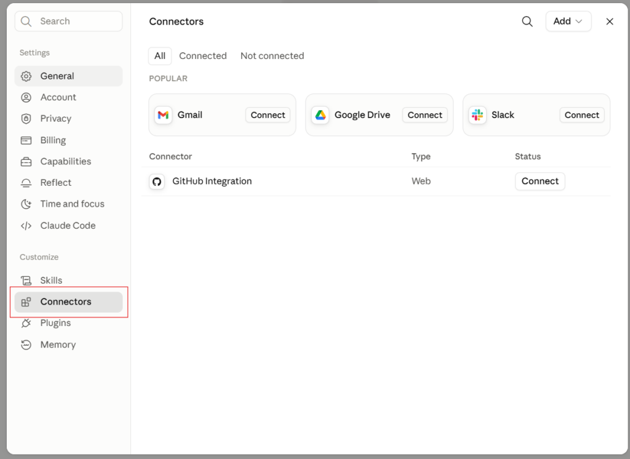Click the Privacy shield icon
The height and width of the screenshot is (459, 630).
coord(26,119)
